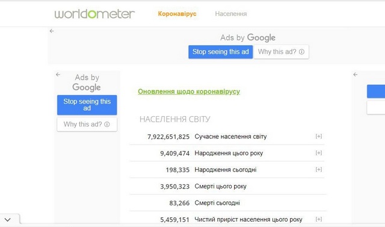This screenshot has width=385, height=227.
Task: Click 'Stop seeing this ad' in top banner
Action: (221, 52)
